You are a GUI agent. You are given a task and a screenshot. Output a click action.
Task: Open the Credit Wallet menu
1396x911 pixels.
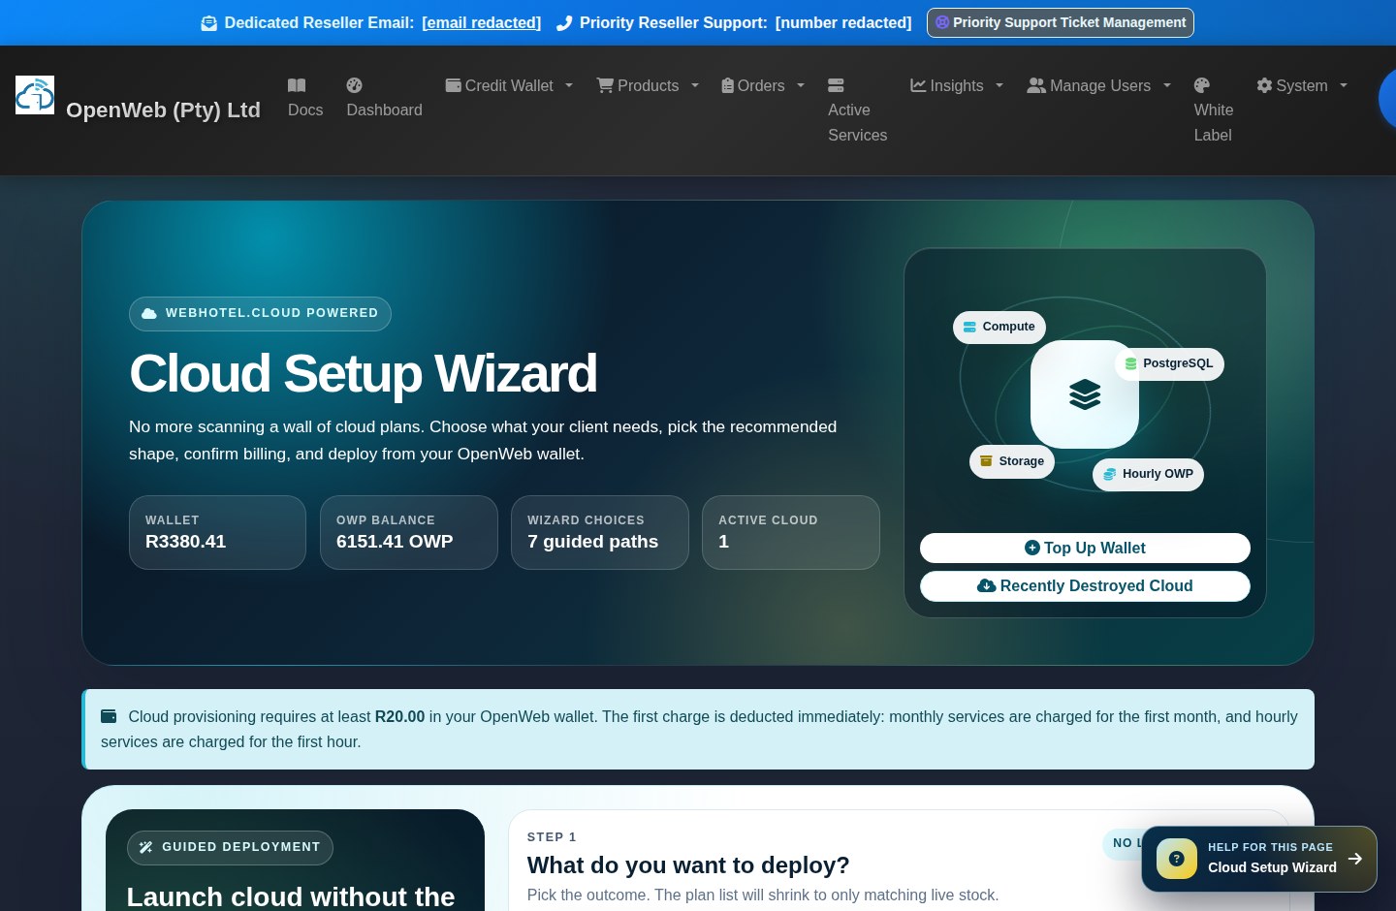pos(509,85)
